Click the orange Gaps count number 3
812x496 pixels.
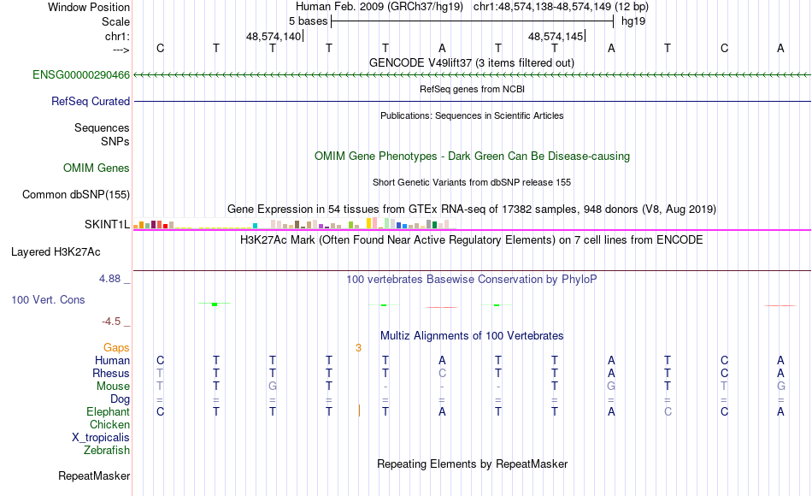coord(358,348)
